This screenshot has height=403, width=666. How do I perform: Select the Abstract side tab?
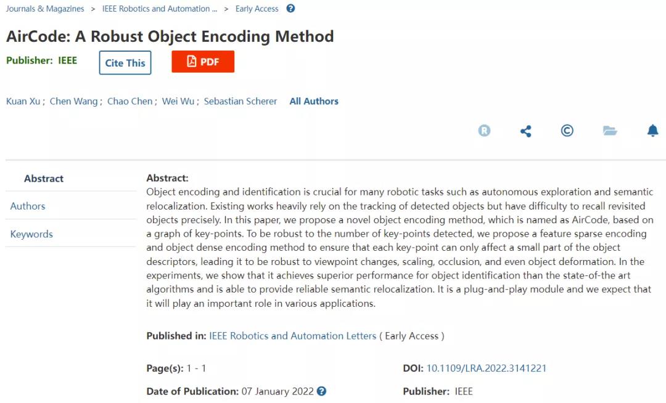pyautogui.click(x=44, y=179)
